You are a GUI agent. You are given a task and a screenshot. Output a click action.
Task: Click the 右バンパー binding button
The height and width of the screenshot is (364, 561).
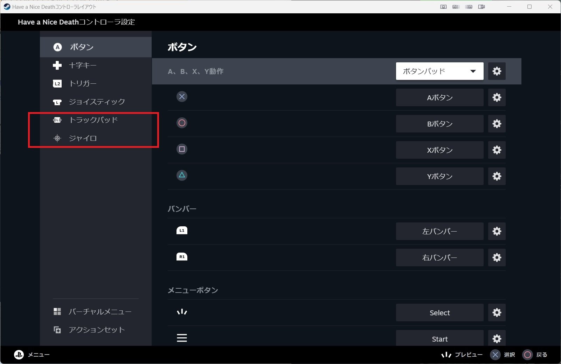click(439, 257)
